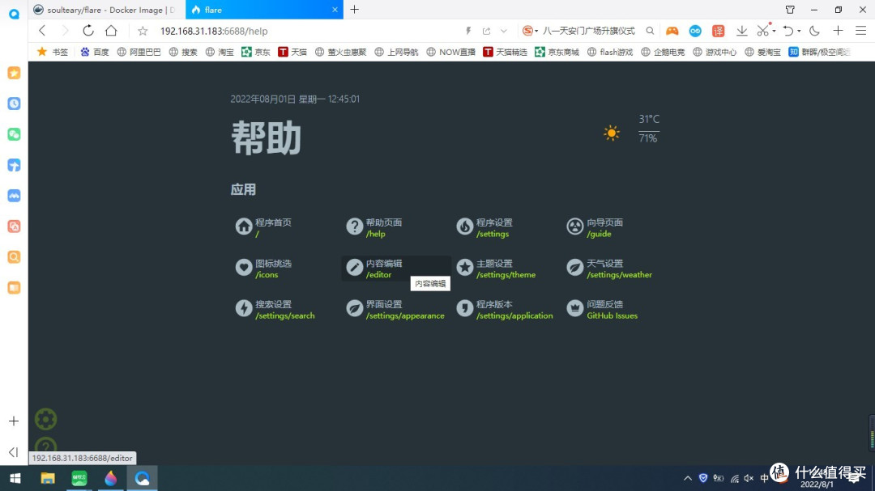Open the flash游戏 bookmark
The width and height of the screenshot is (875, 491).
click(x=611, y=52)
